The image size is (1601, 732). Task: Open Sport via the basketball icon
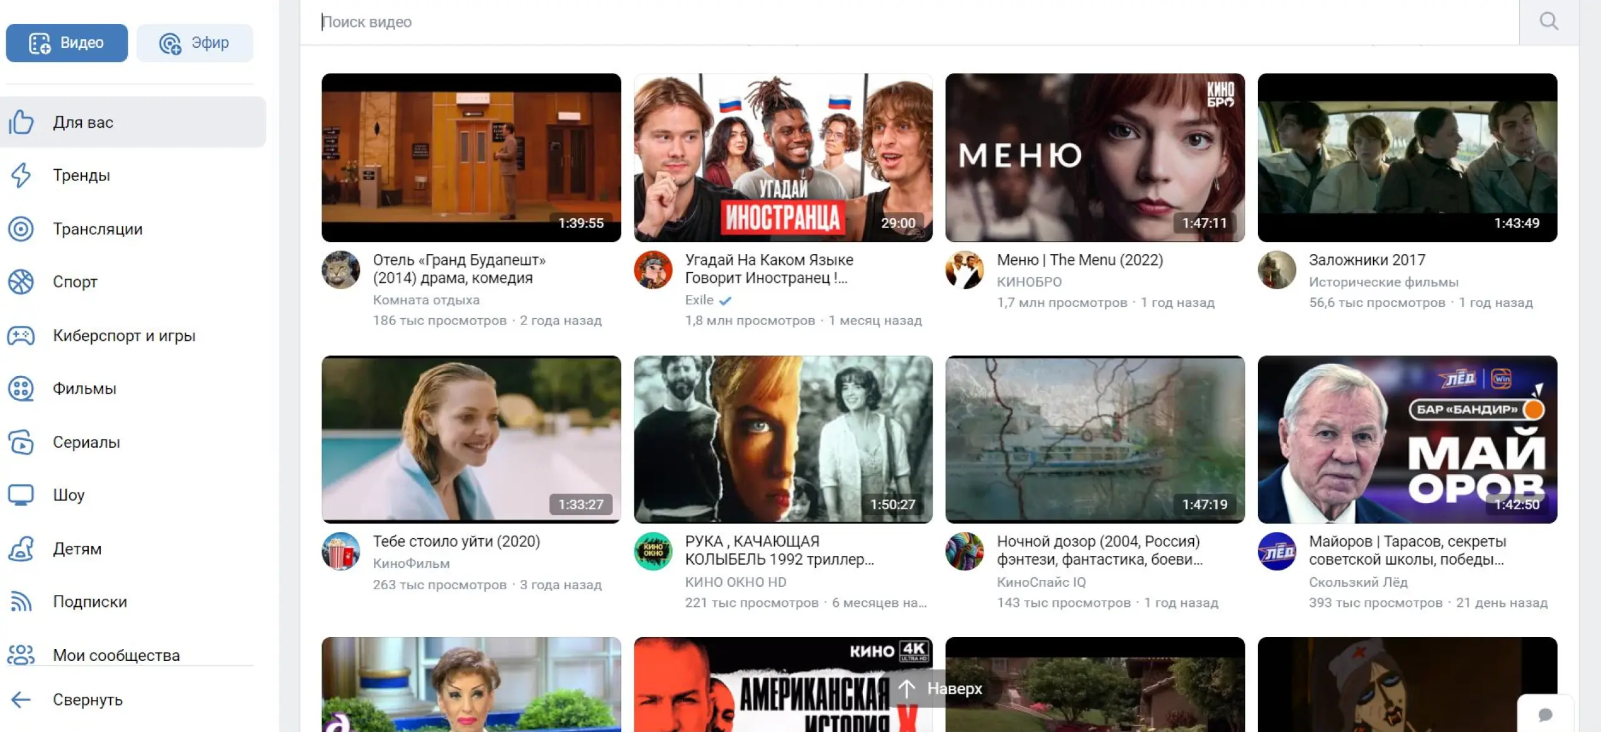pos(21,282)
